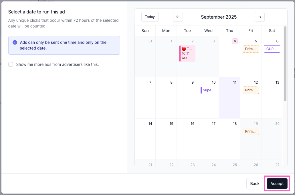Pick Monday September 15 date cell

coord(166,139)
